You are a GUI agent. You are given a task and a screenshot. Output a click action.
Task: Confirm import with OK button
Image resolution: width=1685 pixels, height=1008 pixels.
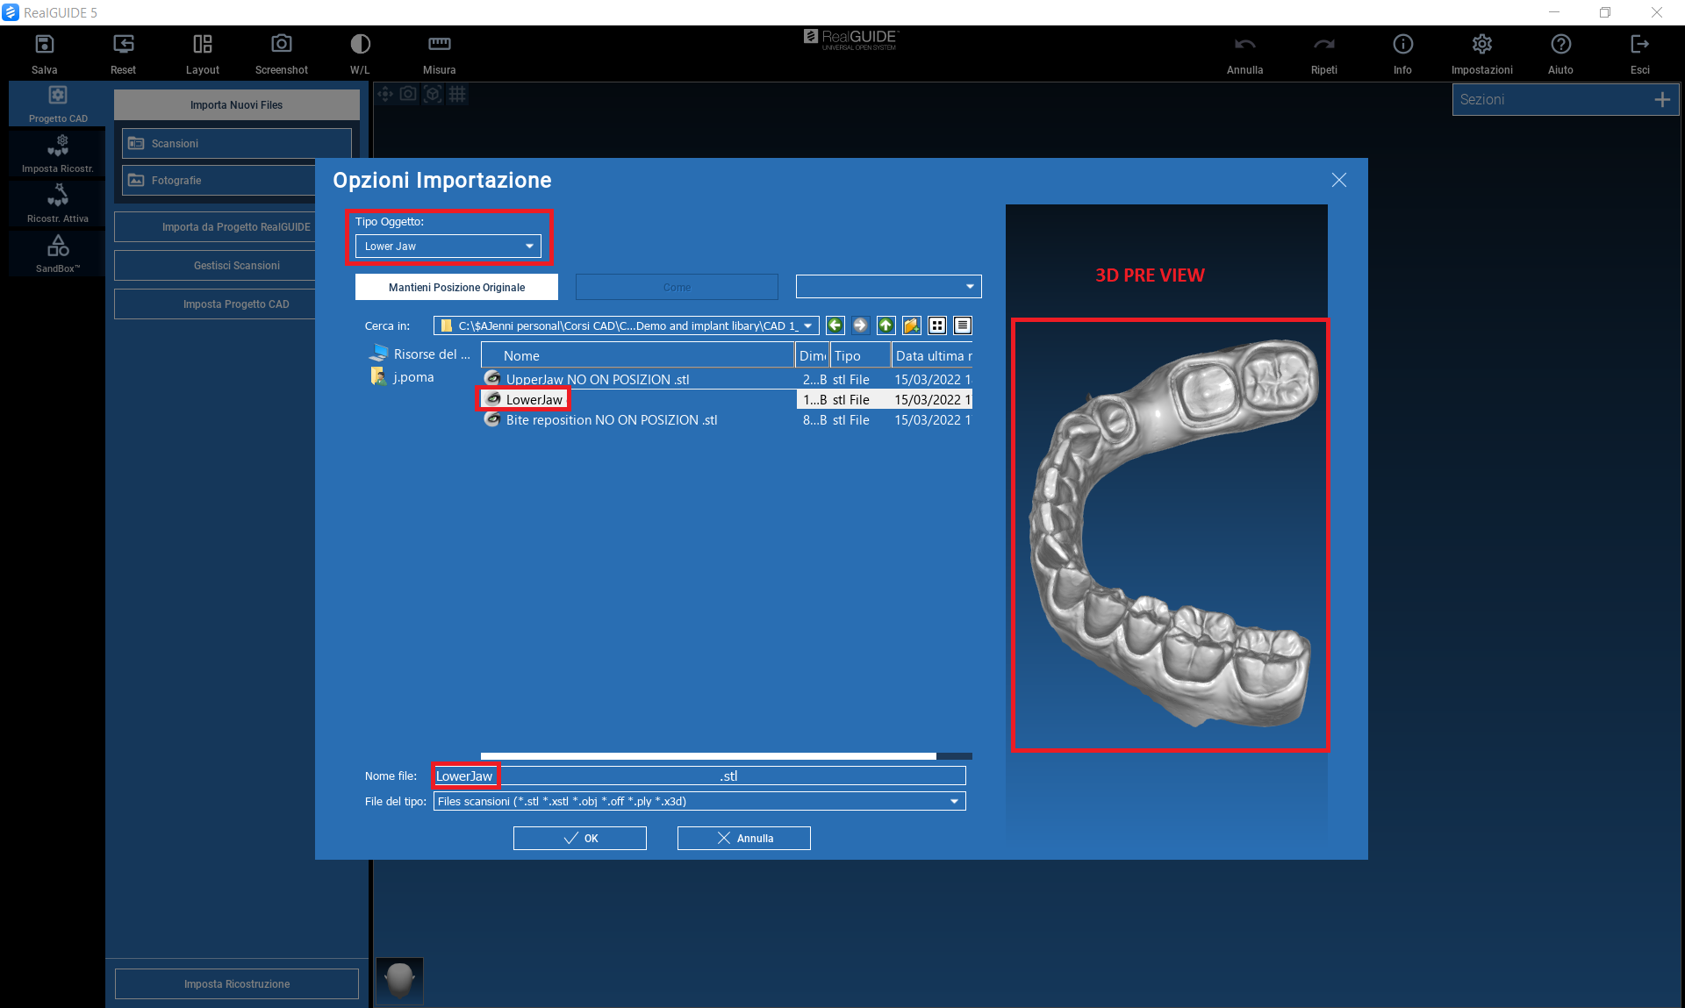580,838
